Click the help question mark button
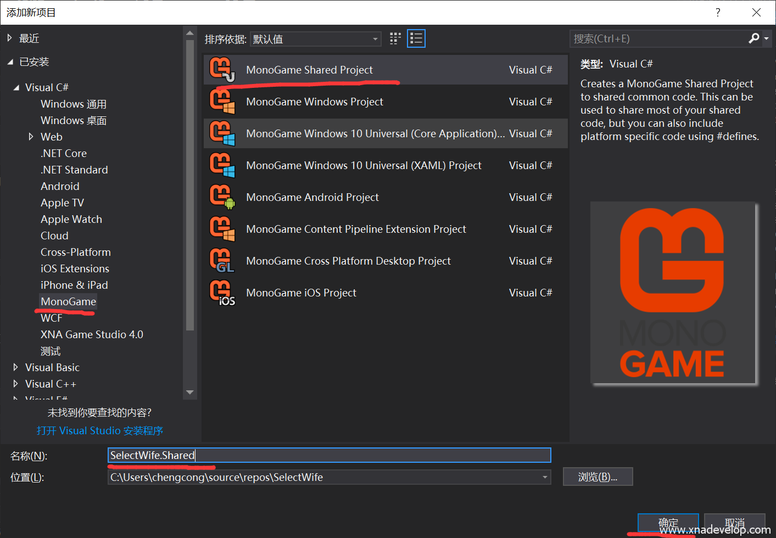This screenshot has width=776, height=538. tap(718, 13)
